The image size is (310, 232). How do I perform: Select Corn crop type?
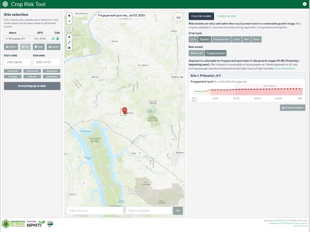tap(193, 39)
